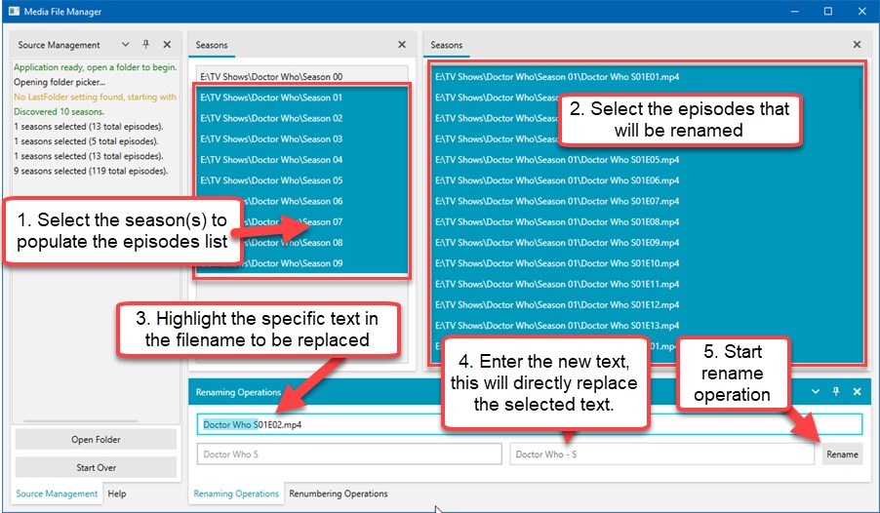Click the Media File Manager app icon
The image size is (880, 513).
[x=14, y=12]
